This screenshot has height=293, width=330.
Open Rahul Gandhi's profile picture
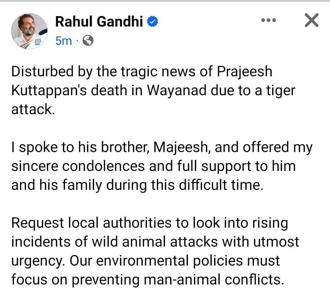[x=29, y=31]
